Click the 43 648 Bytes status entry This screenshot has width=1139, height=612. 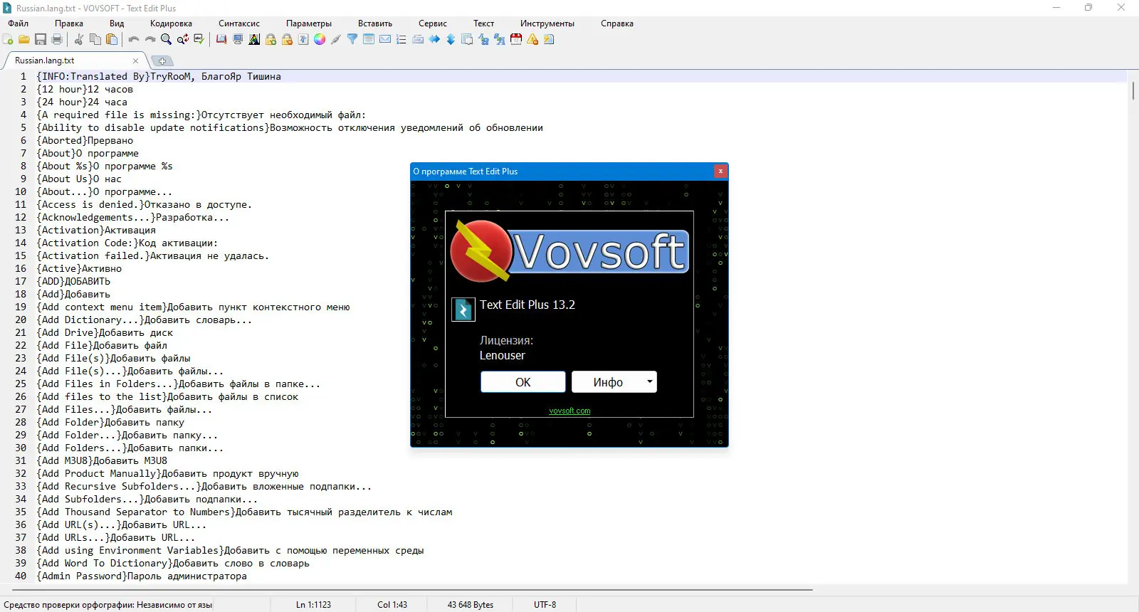click(471, 605)
